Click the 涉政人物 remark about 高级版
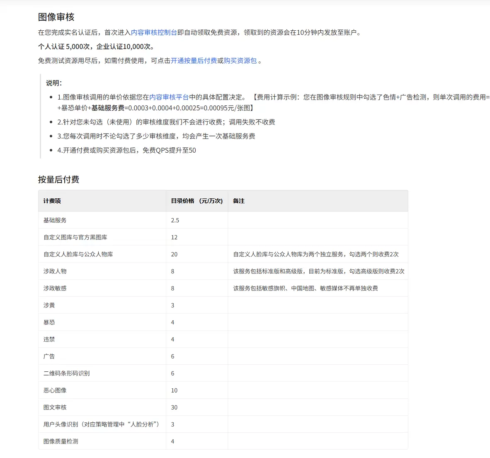The width and height of the screenshot is (490, 458). click(x=319, y=271)
